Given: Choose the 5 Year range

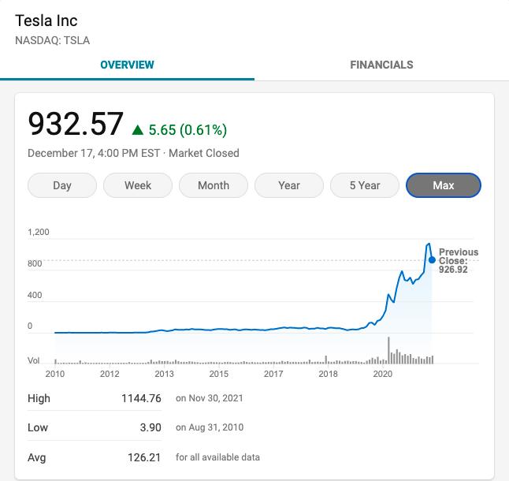Looking at the screenshot, I should click(365, 185).
